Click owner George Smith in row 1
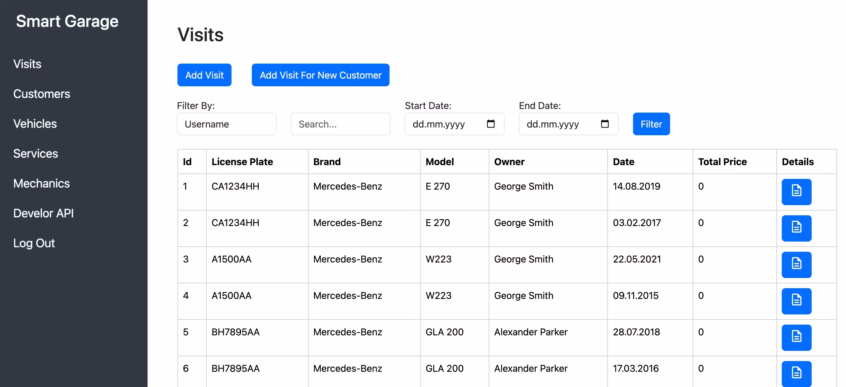This screenshot has width=846, height=387. 523,186
